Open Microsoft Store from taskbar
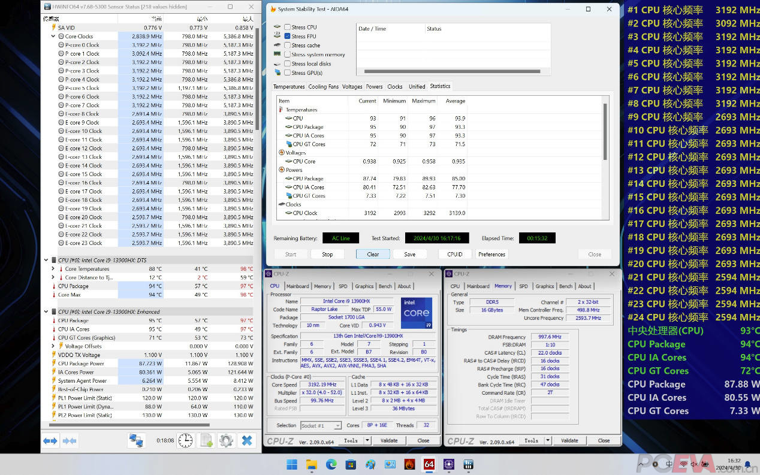The image size is (760, 475). click(351, 464)
